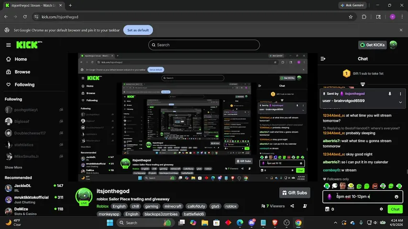This screenshot has height=229, width=408.
Task: Open the 7 Viewers list
Action: pyautogui.click(x=273, y=206)
